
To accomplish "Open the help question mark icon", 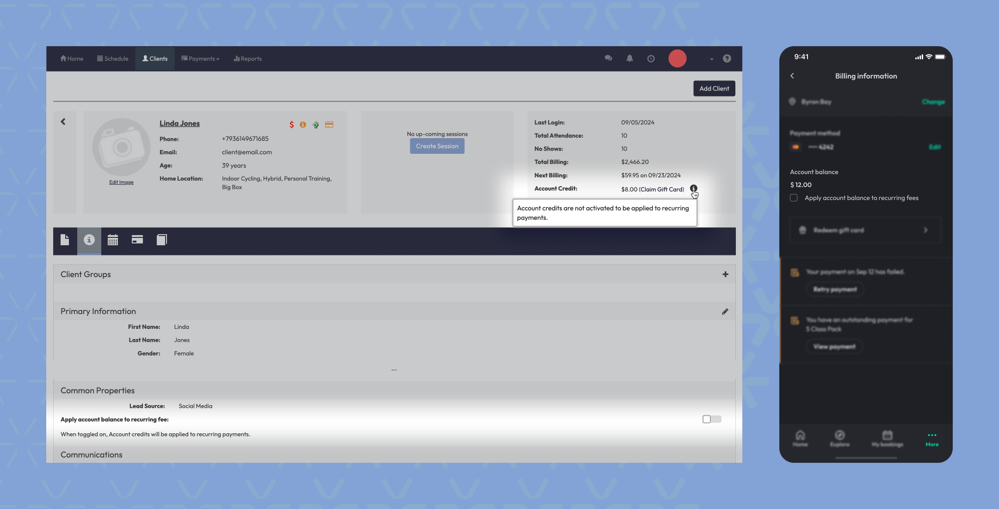I will 727,59.
